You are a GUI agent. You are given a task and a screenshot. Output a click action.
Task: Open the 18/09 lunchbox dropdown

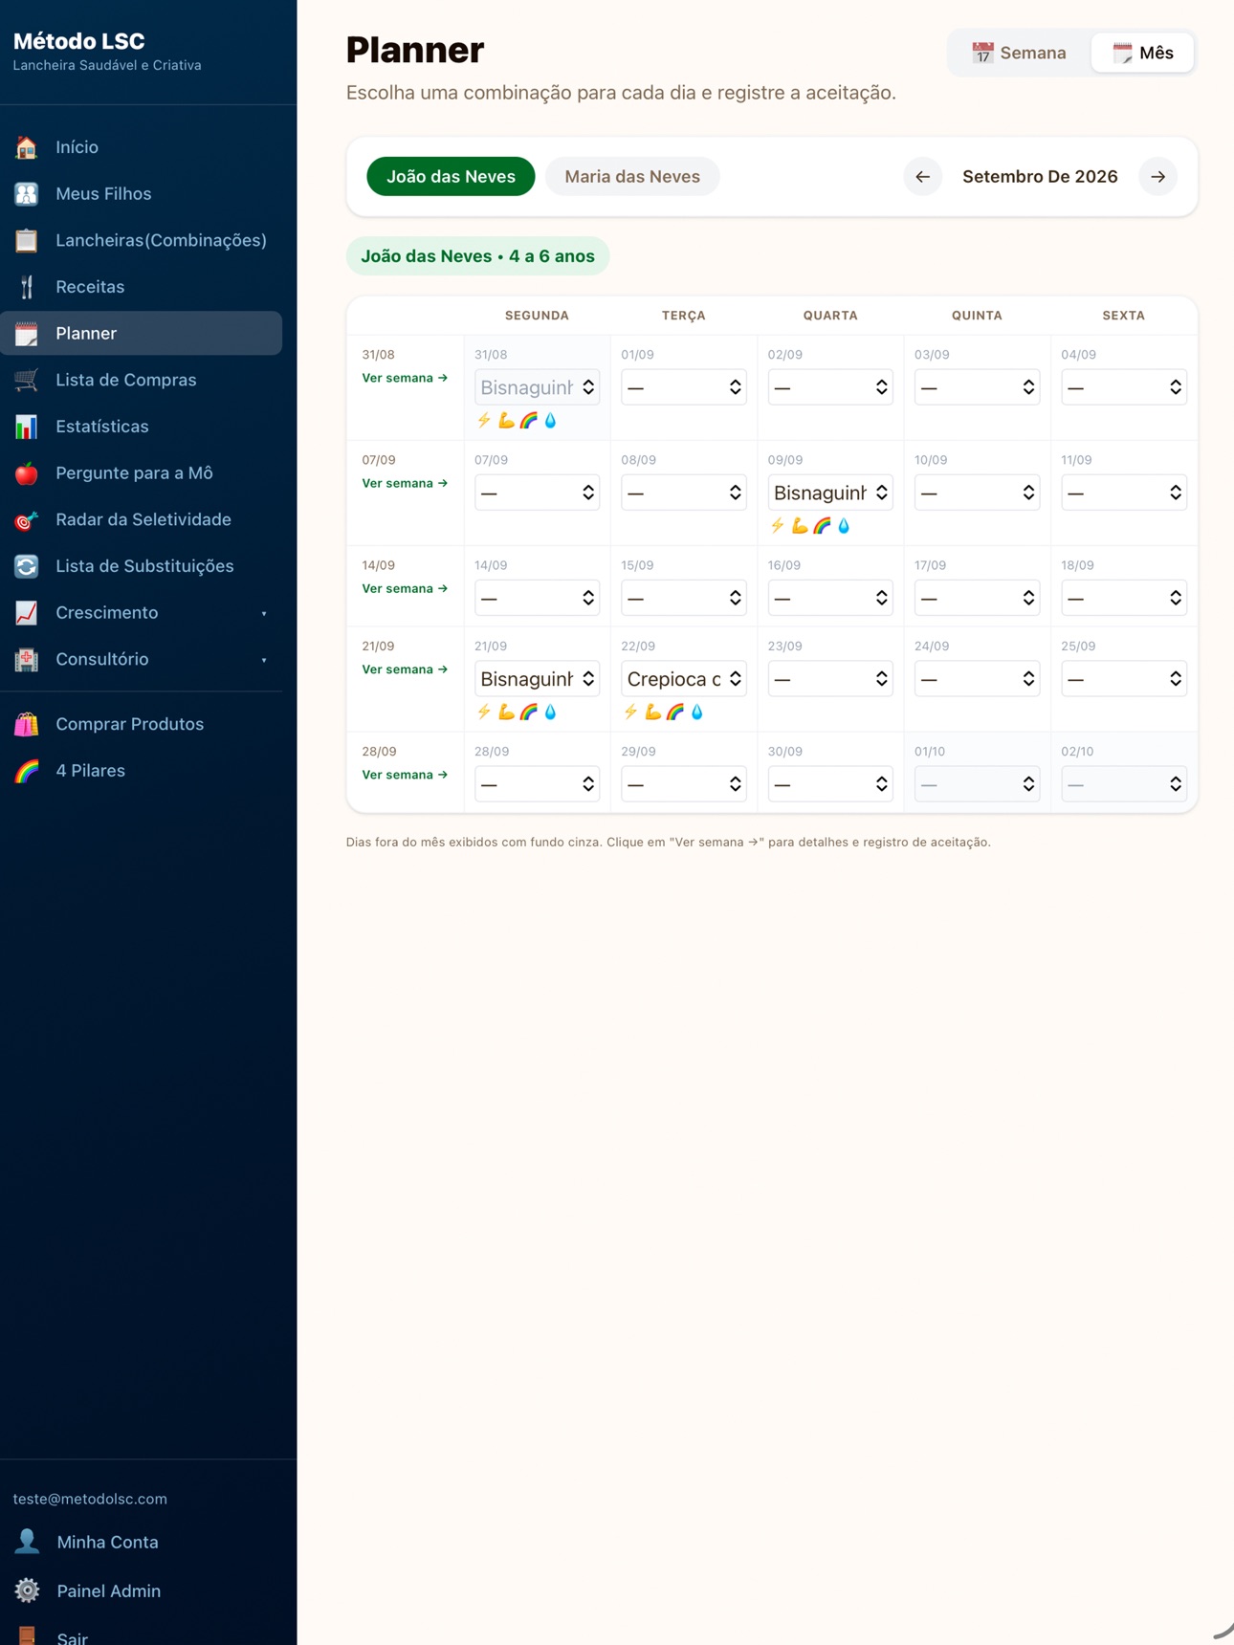coord(1124,598)
